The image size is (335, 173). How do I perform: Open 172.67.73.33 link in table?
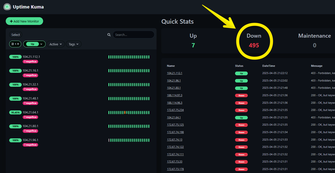174,162
